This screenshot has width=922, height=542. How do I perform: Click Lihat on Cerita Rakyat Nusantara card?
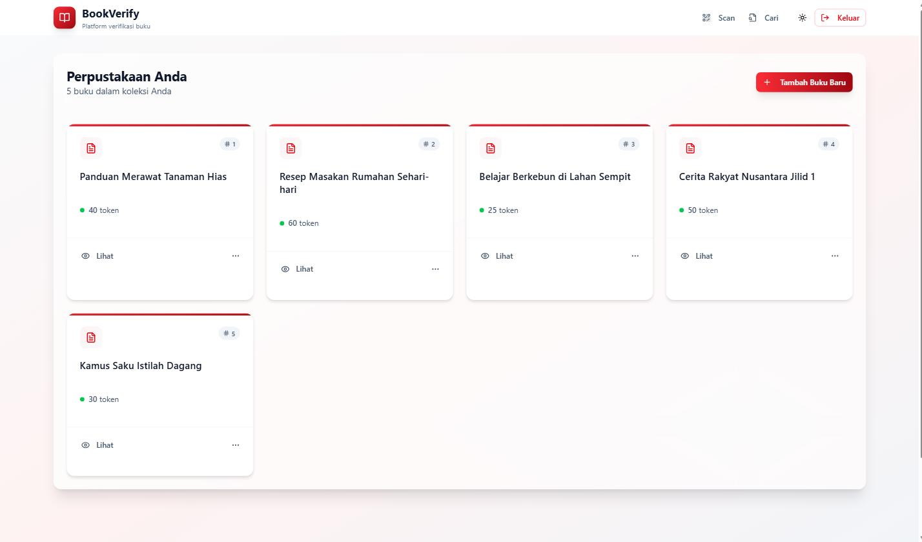pyautogui.click(x=697, y=256)
